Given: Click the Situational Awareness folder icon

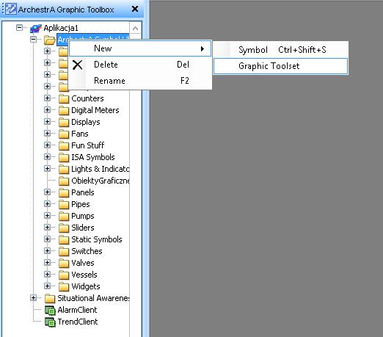Looking at the screenshot, I should pos(50,298).
